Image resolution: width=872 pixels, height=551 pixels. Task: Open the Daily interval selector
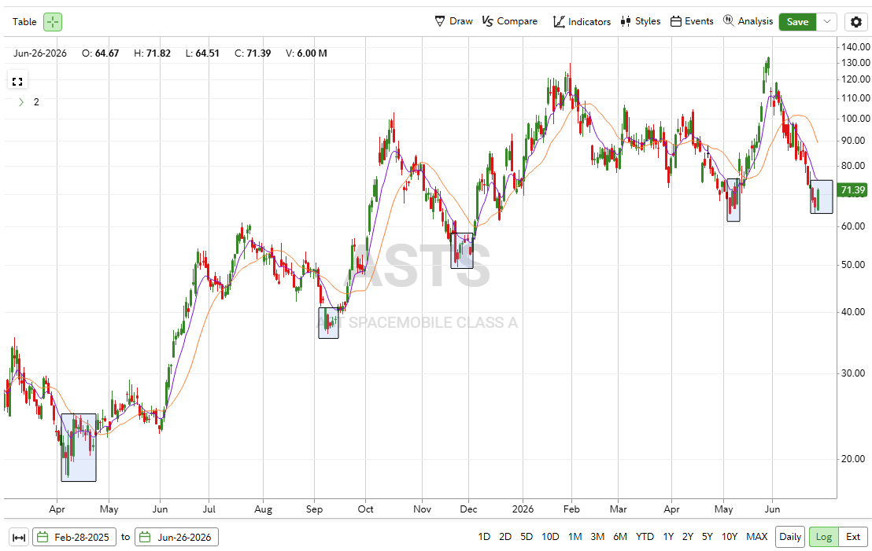coord(789,537)
